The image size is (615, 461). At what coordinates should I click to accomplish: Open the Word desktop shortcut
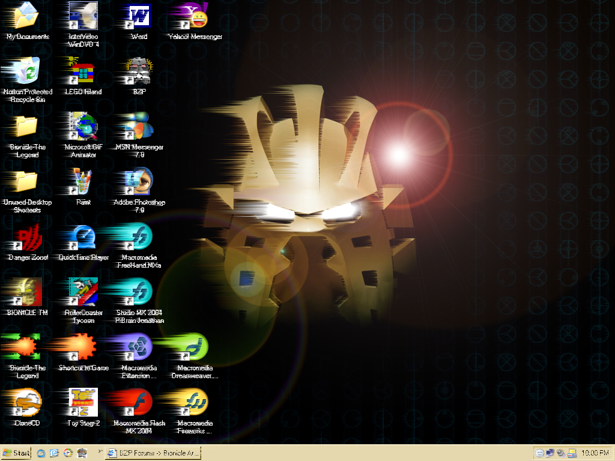pos(139,17)
